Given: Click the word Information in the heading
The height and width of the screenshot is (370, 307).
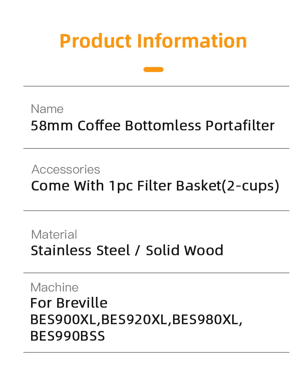Looking at the screenshot, I should [x=192, y=41].
